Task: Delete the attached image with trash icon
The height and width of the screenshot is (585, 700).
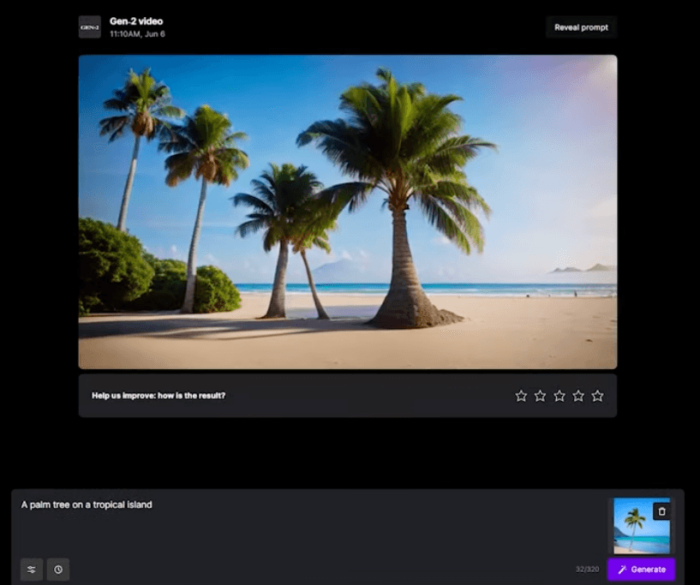Action: (661, 511)
